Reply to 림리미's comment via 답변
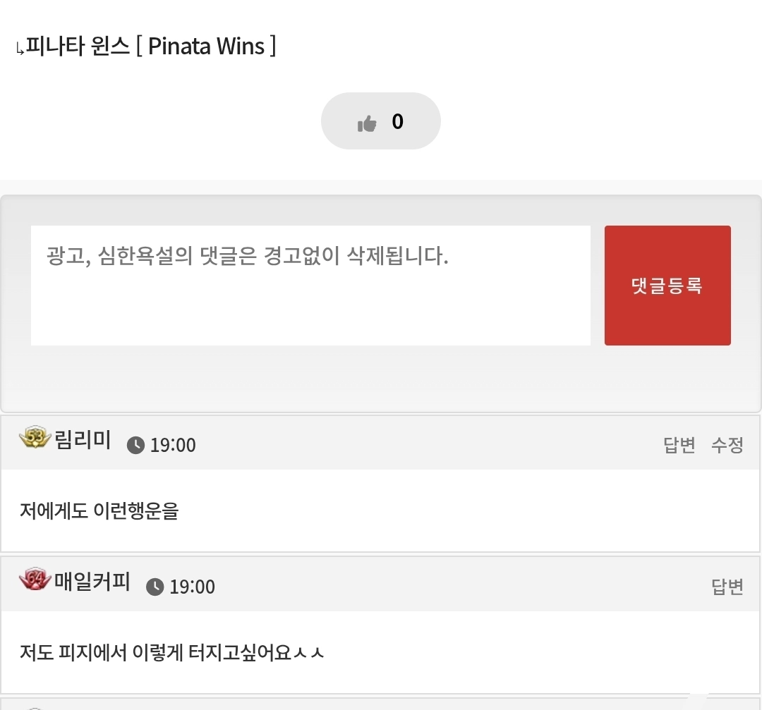This screenshot has height=710, width=762. (x=679, y=445)
